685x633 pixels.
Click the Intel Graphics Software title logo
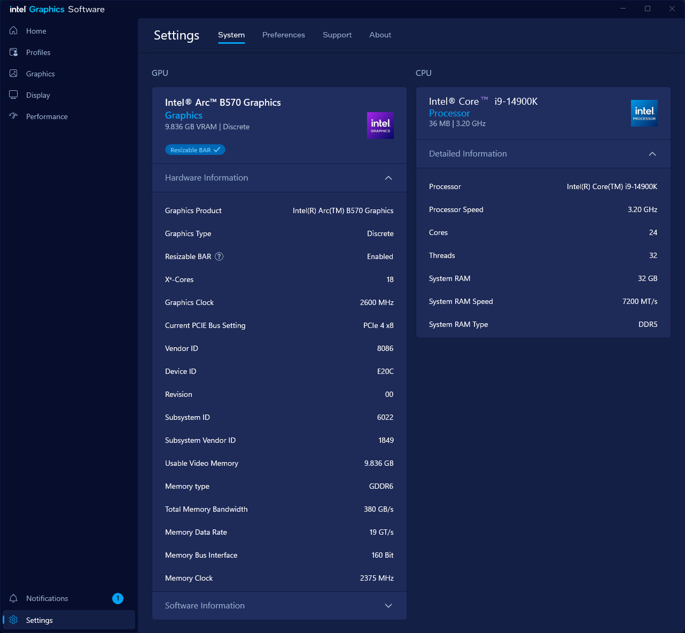tap(57, 9)
